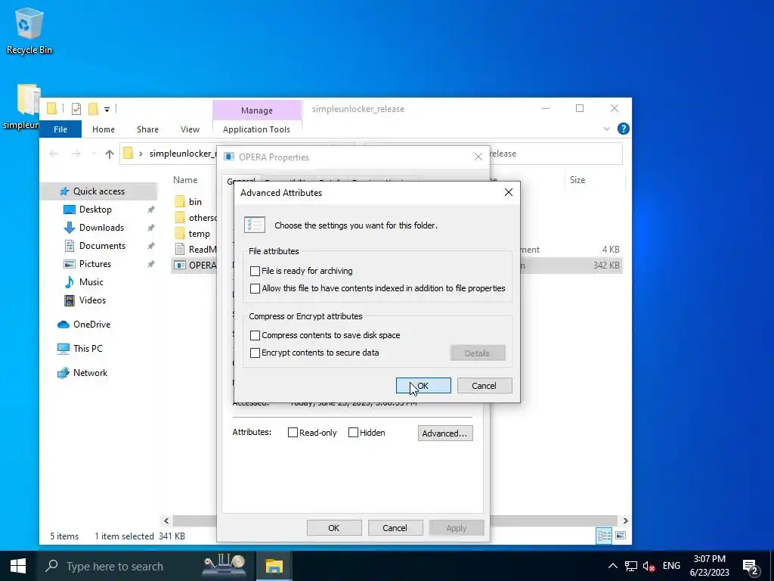Open Downloads in the sidebar
This screenshot has width=774, height=581.
[x=101, y=228]
